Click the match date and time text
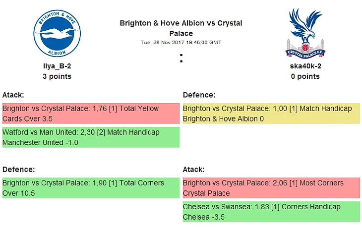Screen dimensions: 362x238 coord(181,43)
